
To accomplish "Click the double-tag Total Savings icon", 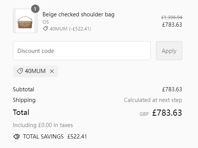I will pos(16,137).
